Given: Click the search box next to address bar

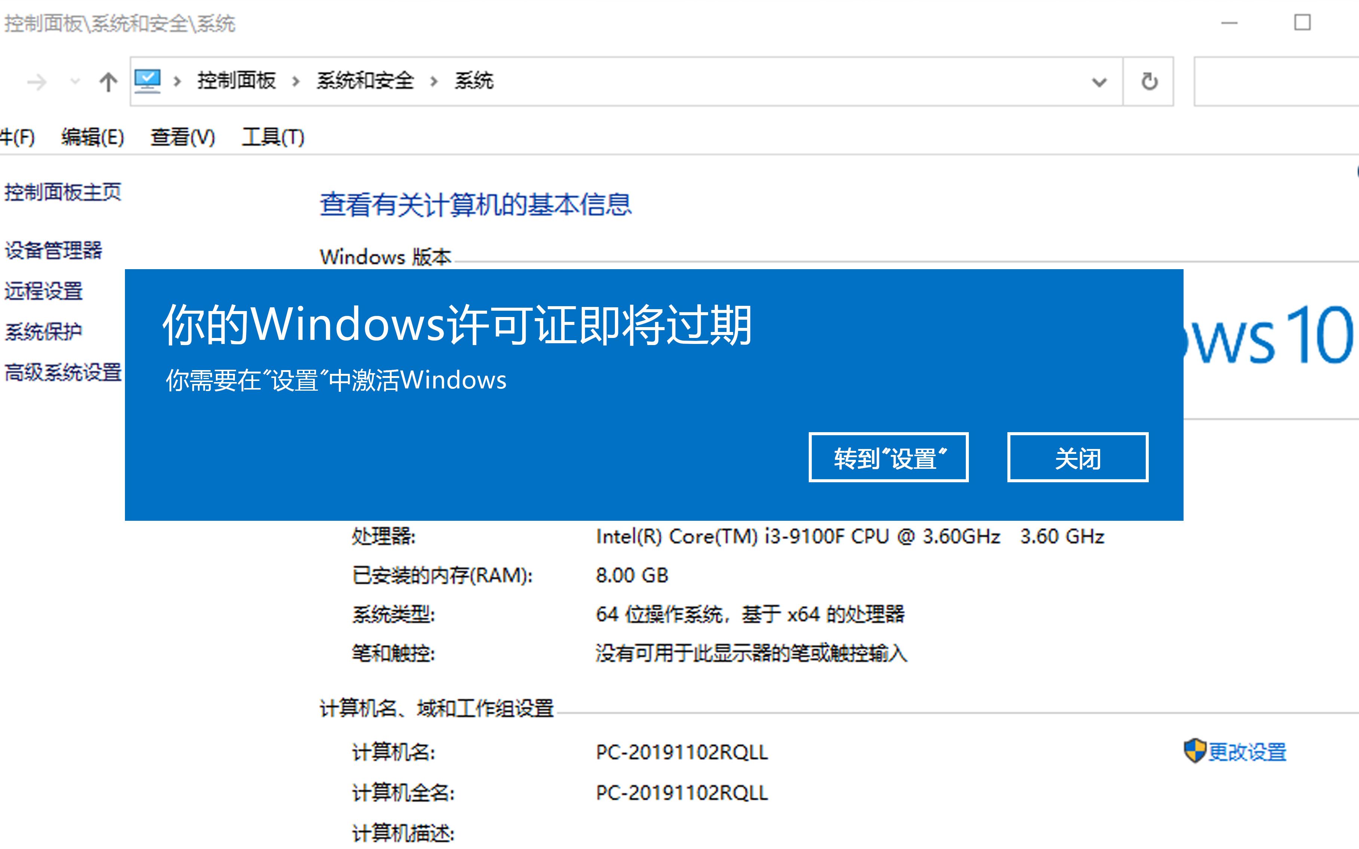Looking at the screenshot, I should click(1276, 81).
